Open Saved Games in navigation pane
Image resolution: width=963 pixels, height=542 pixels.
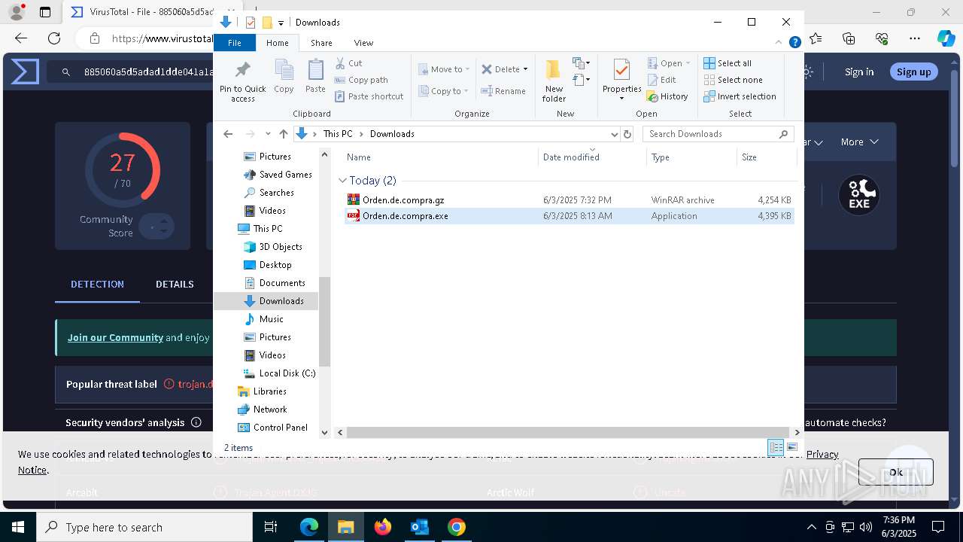click(x=277, y=175)
